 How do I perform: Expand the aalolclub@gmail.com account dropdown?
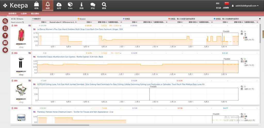pos(245,6)
